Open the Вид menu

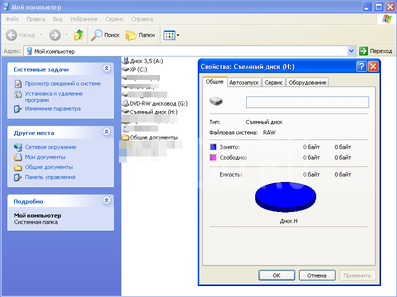58,19
